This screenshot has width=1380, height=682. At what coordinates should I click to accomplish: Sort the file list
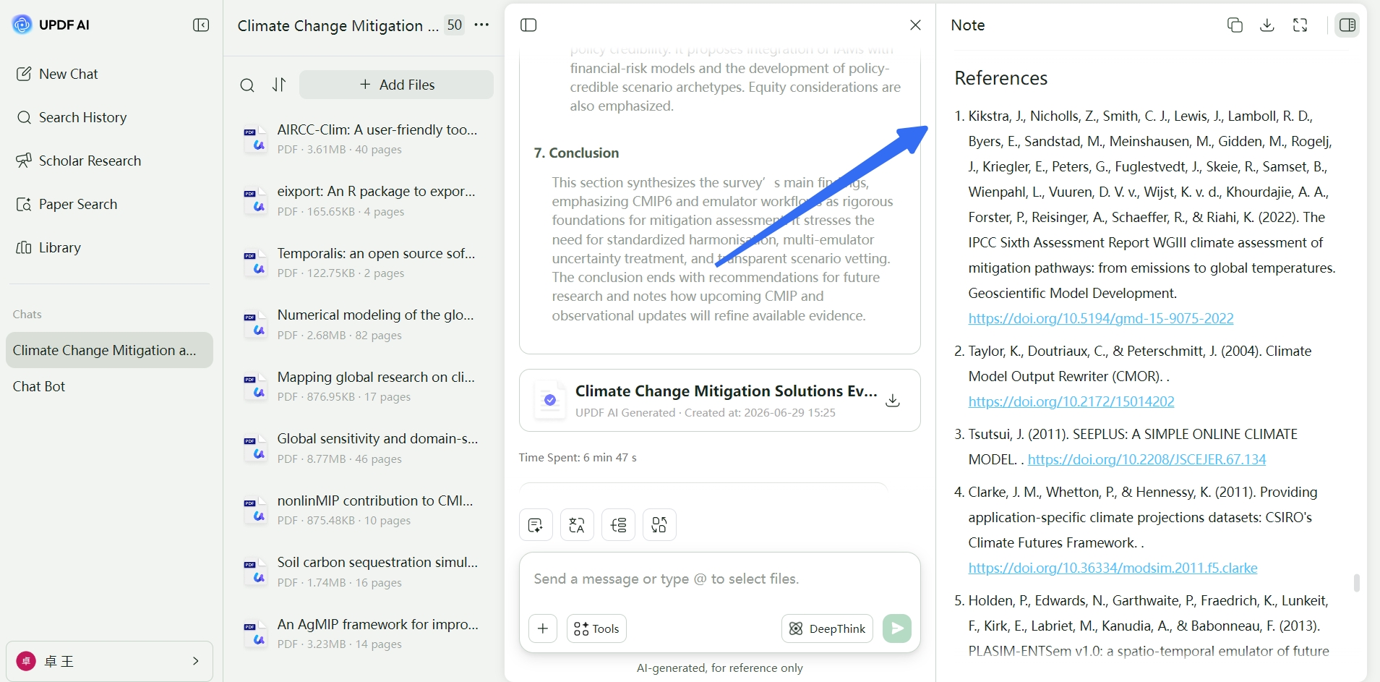point(279,85)
